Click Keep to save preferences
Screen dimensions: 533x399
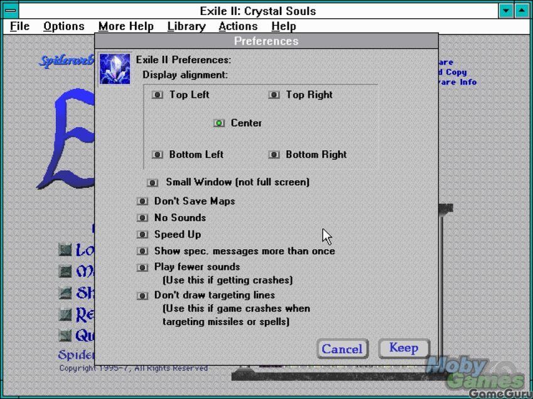(x=404, y=348)
